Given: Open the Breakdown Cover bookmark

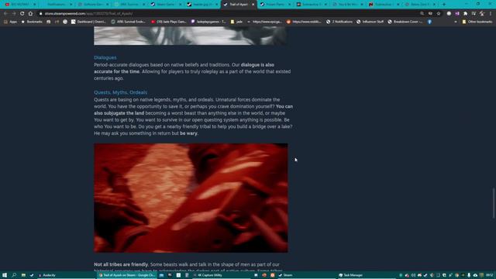Looking at the screenshot, I should [405, 22].
